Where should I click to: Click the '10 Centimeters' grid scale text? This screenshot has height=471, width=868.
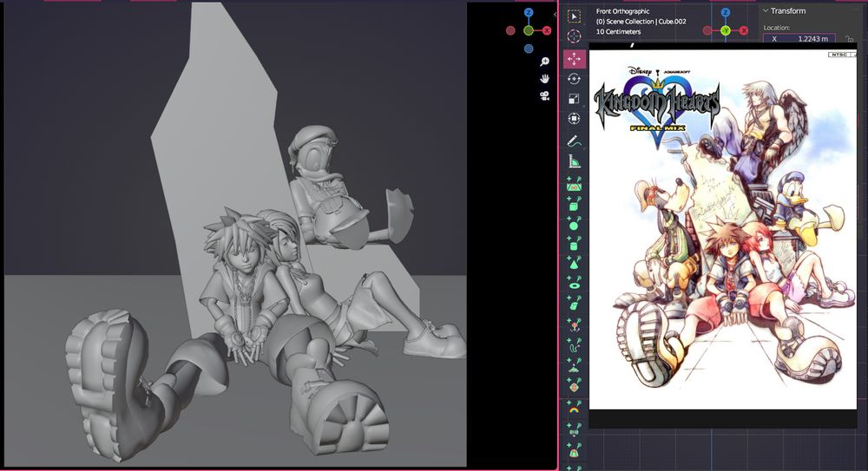tap(618, 31)
